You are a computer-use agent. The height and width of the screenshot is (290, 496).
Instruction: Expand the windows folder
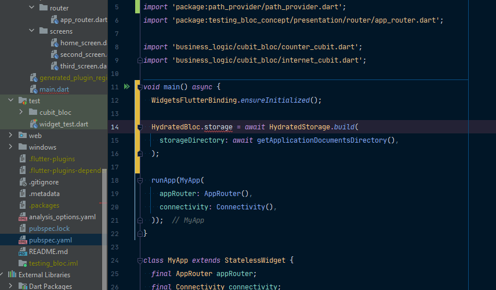pos(11,147)
